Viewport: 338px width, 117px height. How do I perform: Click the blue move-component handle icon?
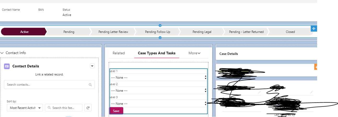(314, 29)
